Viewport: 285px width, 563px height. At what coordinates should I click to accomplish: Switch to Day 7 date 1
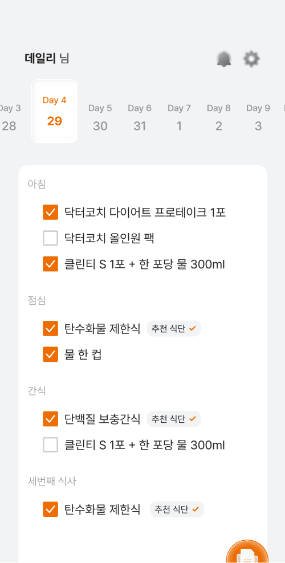[179, 117]
